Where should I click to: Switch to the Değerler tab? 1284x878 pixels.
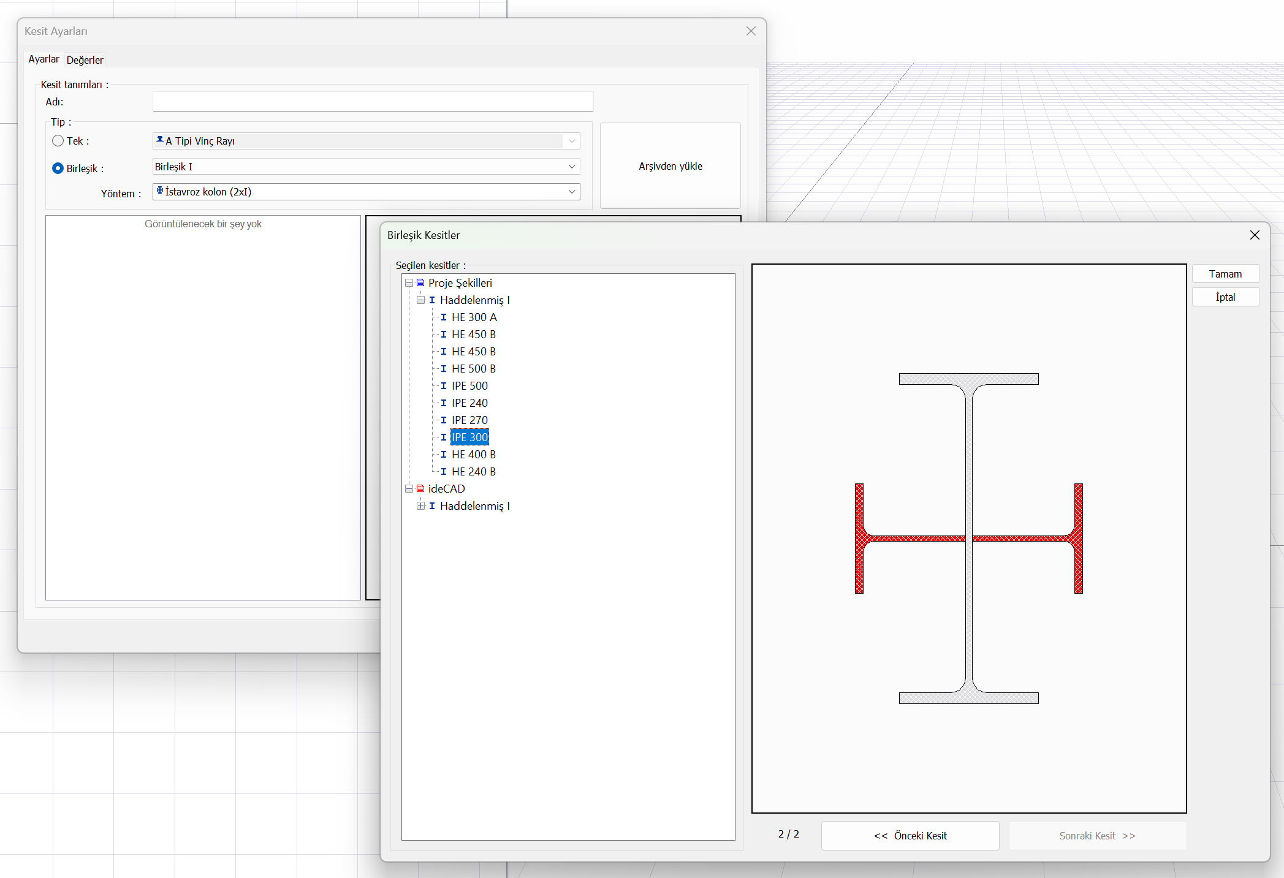[x=85, y=60]
